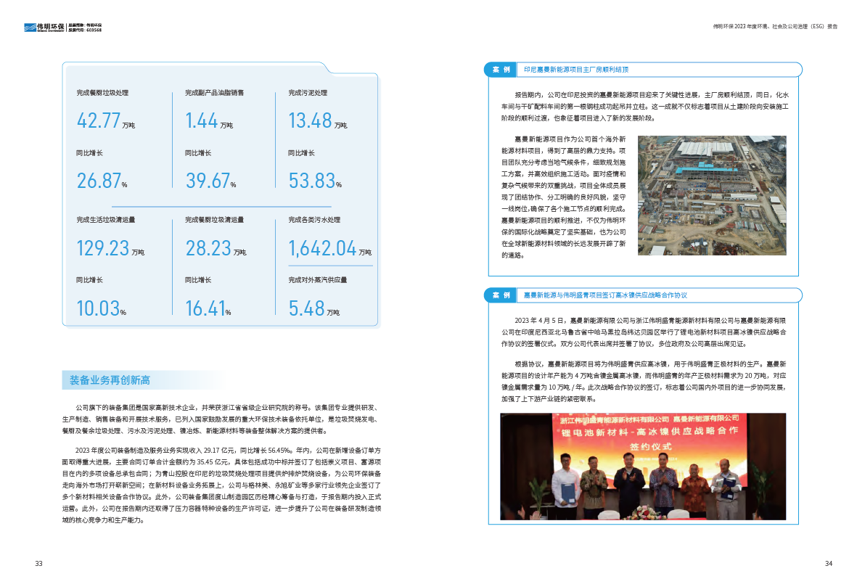Click the solid blue section heading bar
The height and width of the screenshot is (587, 865).
click(144, 379)
